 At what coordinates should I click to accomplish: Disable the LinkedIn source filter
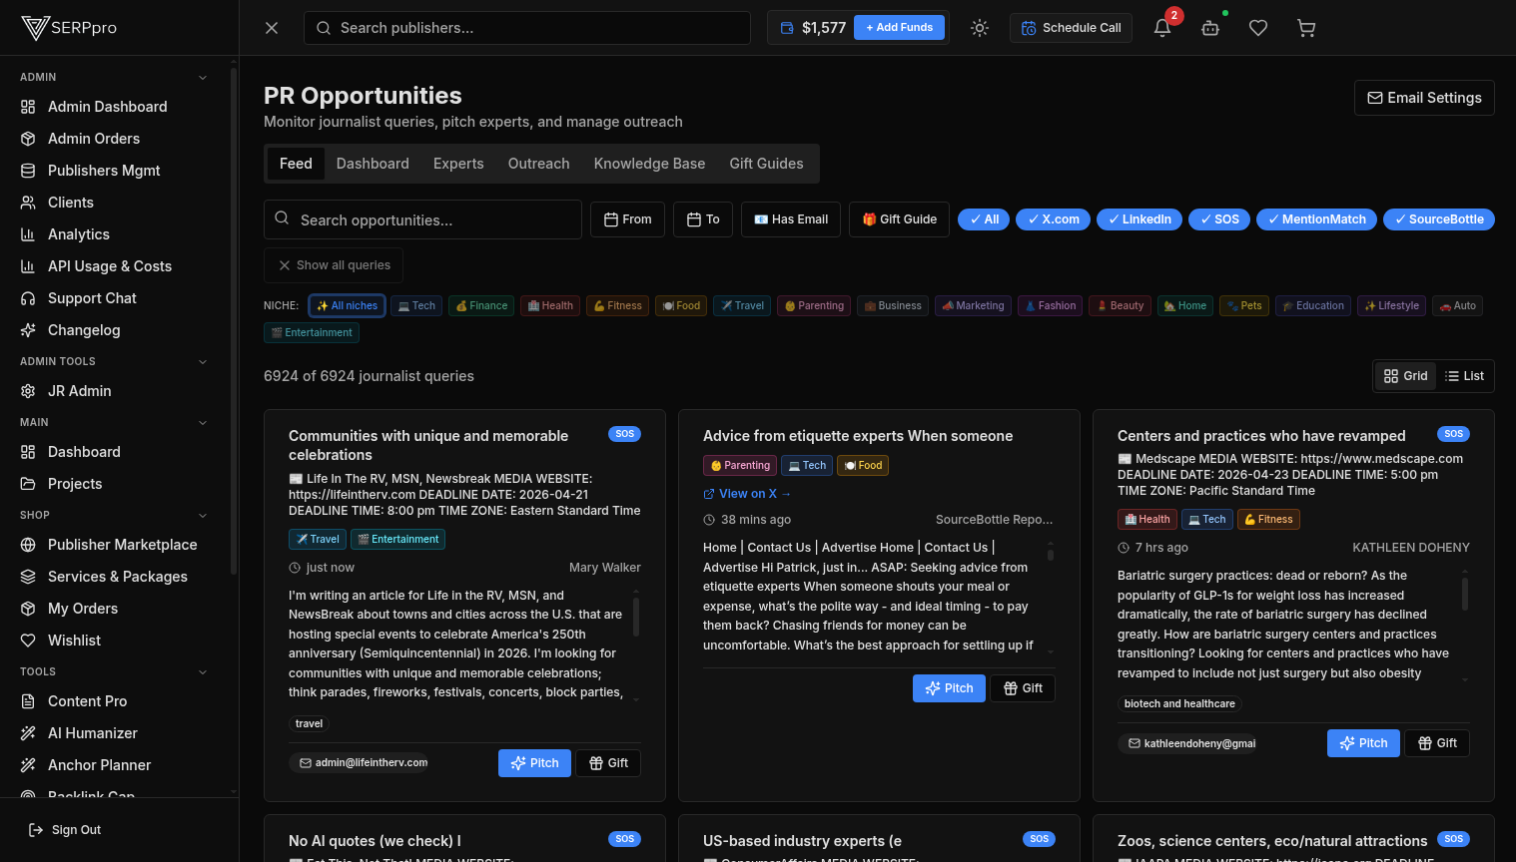(x=1138, y=218)
